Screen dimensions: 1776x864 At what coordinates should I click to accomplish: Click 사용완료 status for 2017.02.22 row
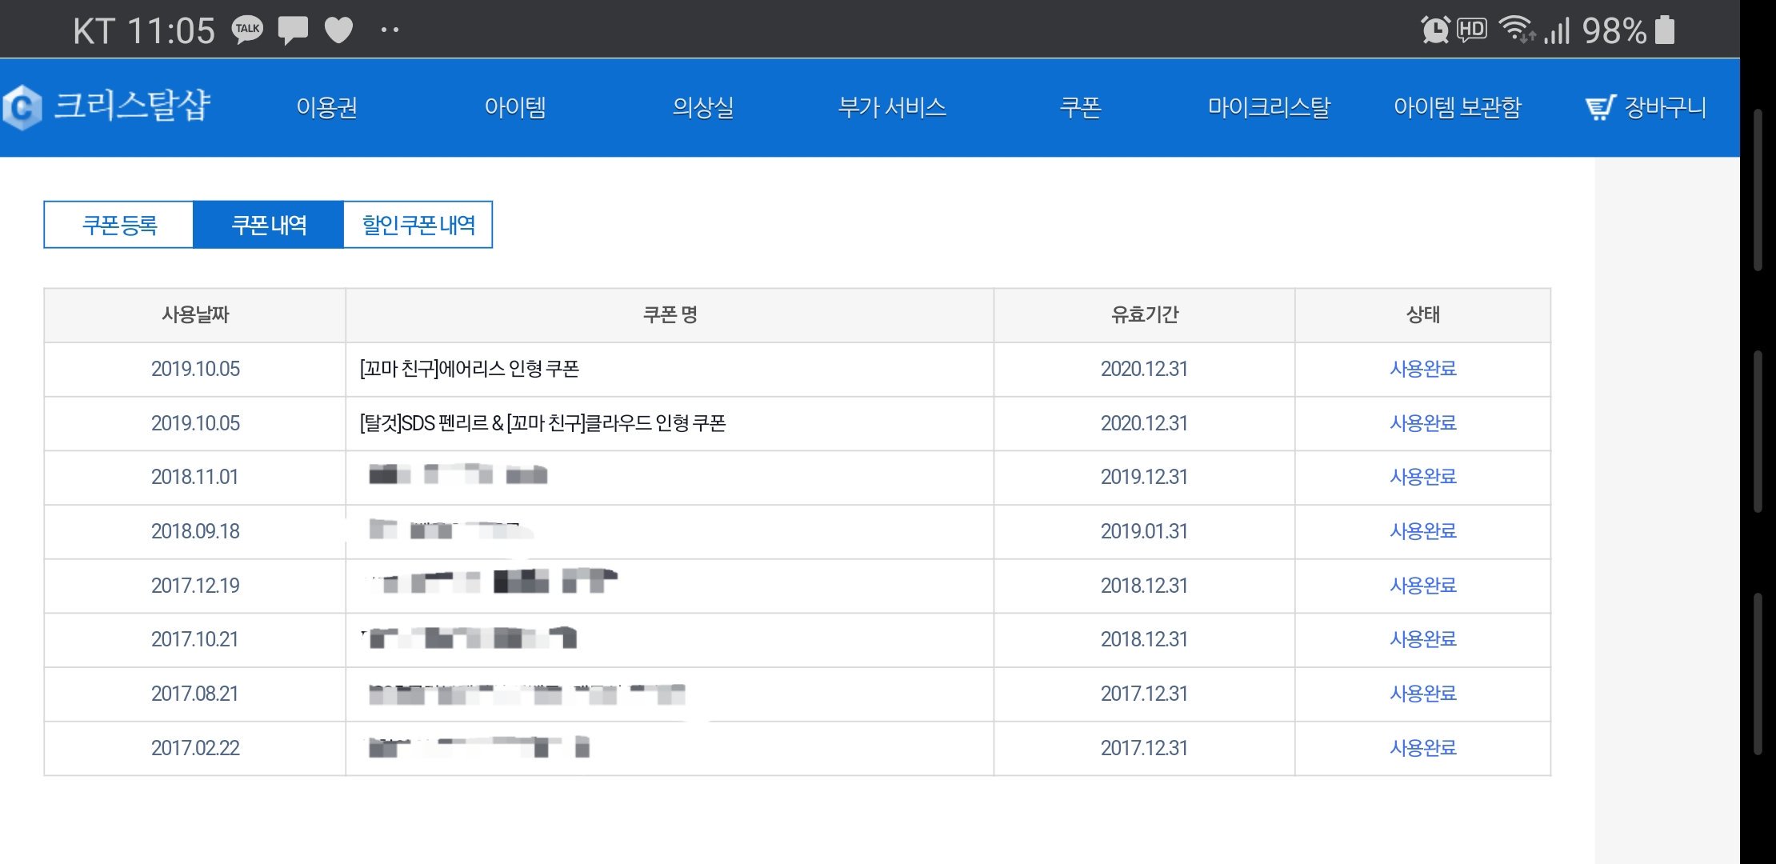(x=1422, y=748)
